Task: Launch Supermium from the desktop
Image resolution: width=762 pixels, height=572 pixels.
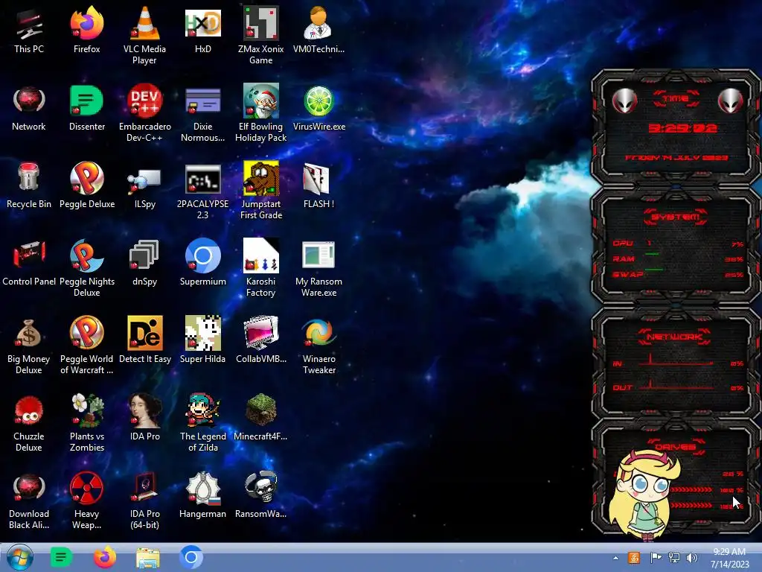Action: click(x=202, y=255)
